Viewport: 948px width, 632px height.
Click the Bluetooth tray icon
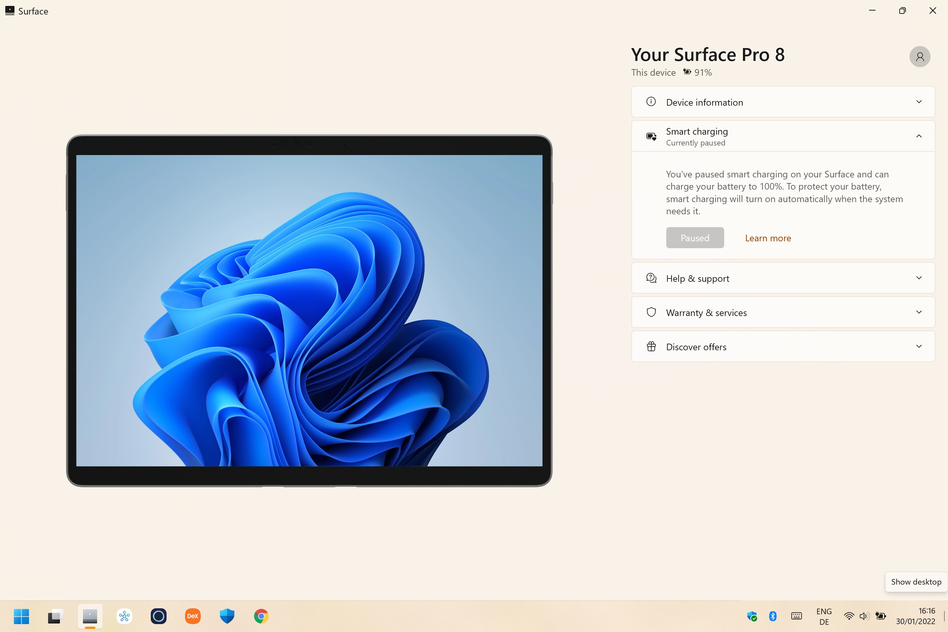pos(773,616)
